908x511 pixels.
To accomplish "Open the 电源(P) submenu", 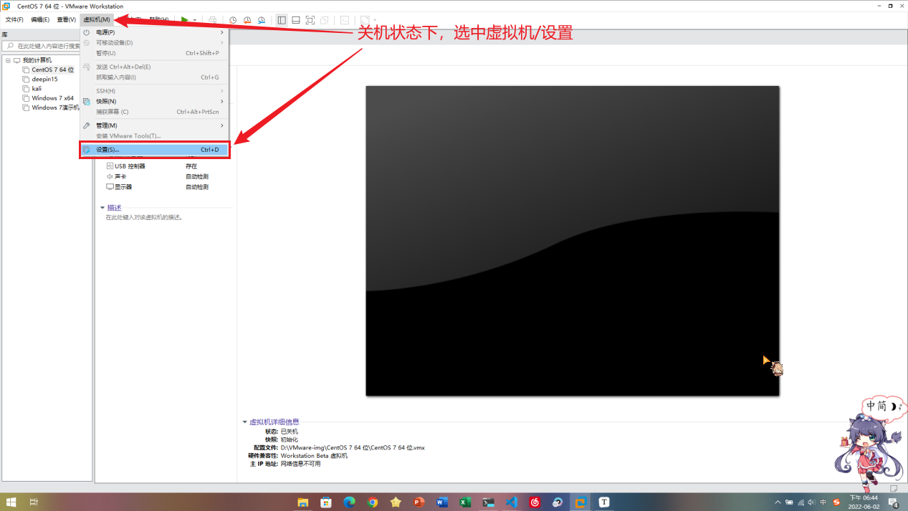I will [154, 32].
